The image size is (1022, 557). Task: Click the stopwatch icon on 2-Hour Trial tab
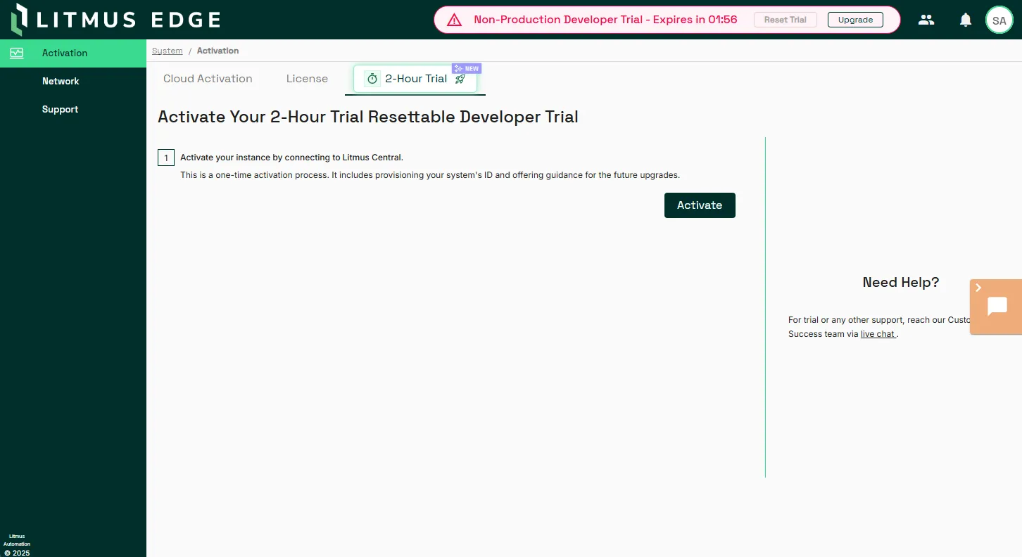(x=372, y=79)
